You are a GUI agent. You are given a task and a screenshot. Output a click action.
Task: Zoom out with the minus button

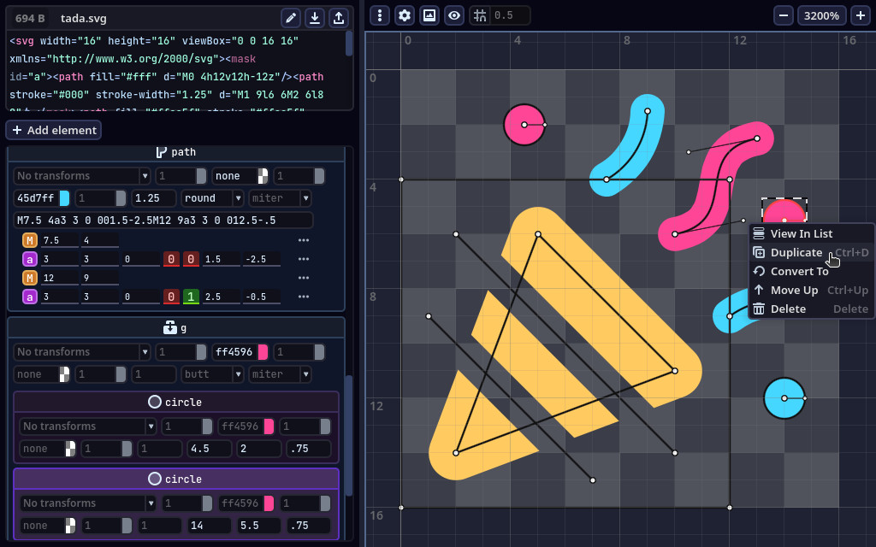(784, 15)
